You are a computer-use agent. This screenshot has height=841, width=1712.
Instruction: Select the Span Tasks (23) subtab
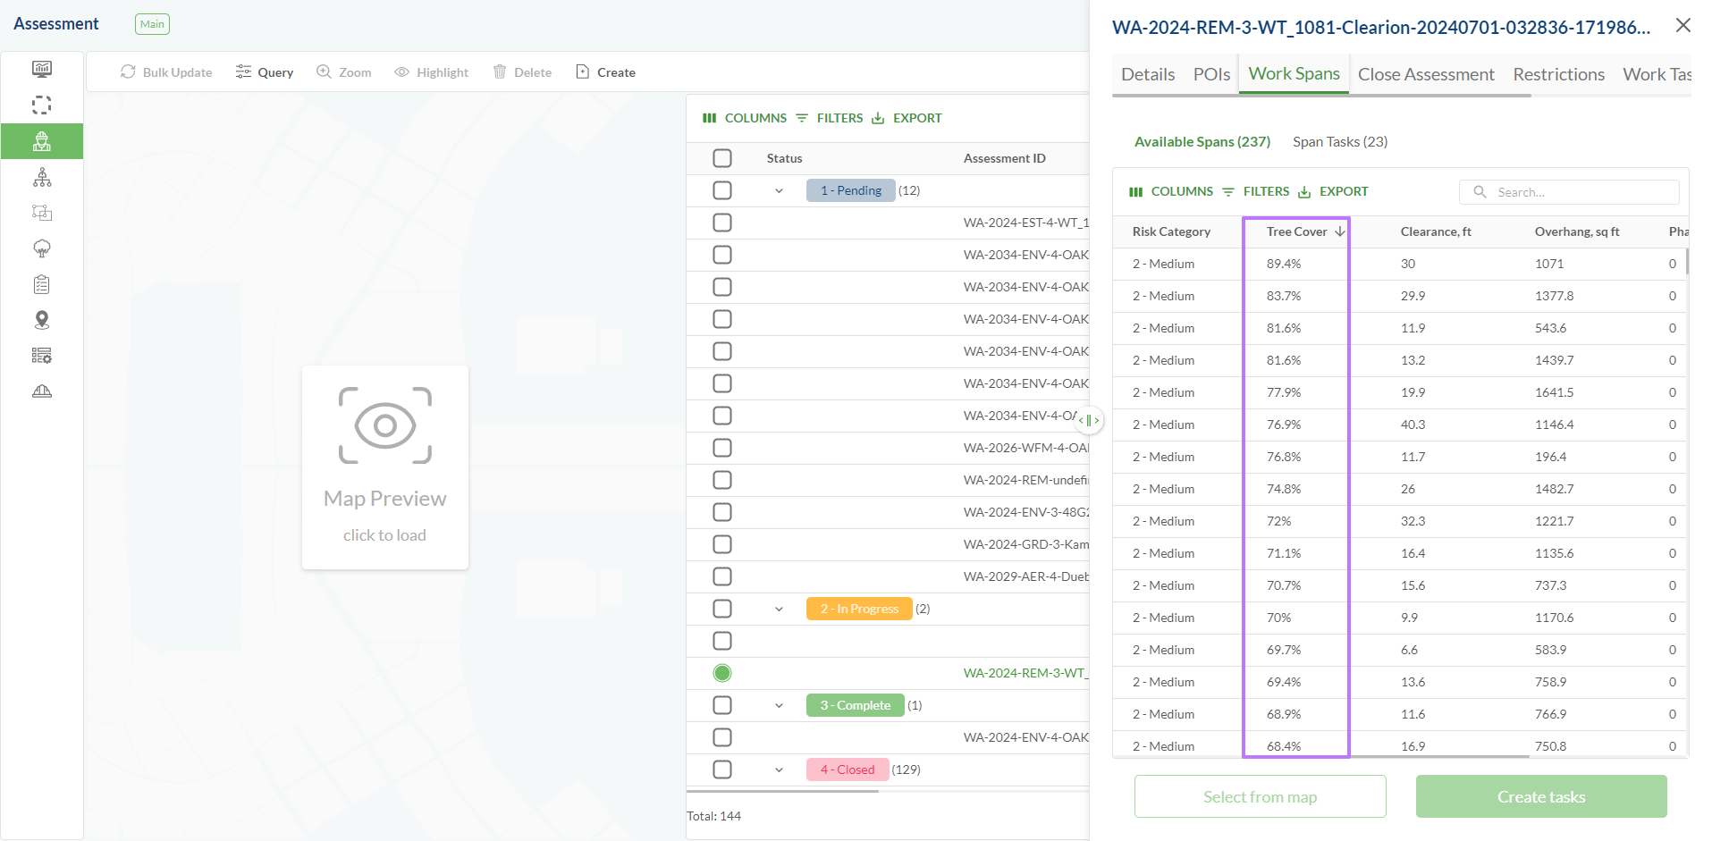click(x=1340, y=141)
